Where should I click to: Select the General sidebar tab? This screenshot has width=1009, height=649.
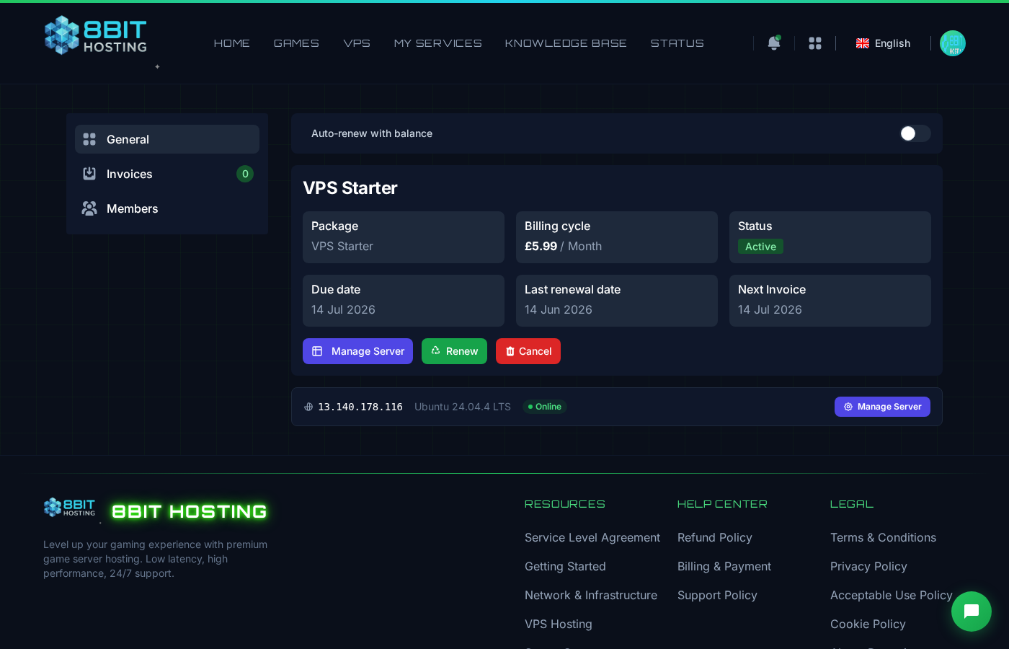167,139
